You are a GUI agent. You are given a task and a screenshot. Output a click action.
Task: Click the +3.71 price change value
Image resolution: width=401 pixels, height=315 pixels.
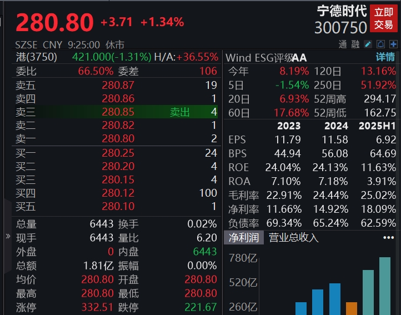(117, 22)
